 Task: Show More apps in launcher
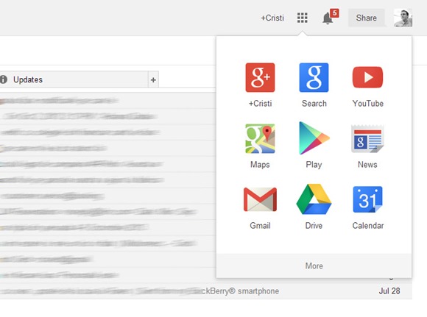click(314, 266)
